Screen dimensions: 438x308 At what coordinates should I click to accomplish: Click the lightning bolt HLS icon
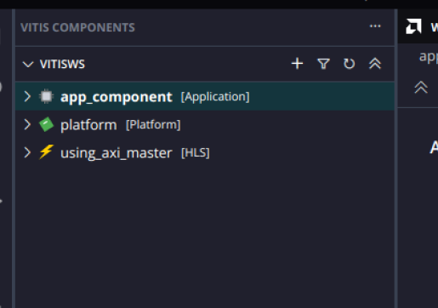coord(46,152)
